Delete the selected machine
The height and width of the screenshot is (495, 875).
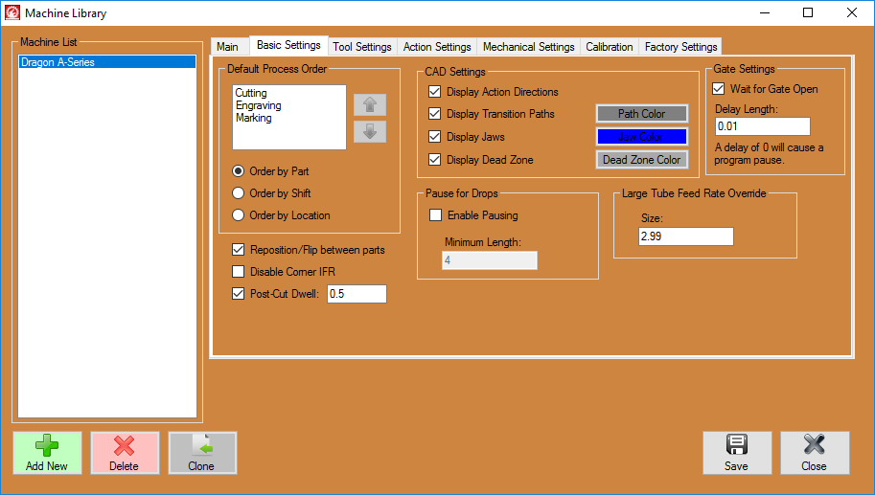click(125, 453)
